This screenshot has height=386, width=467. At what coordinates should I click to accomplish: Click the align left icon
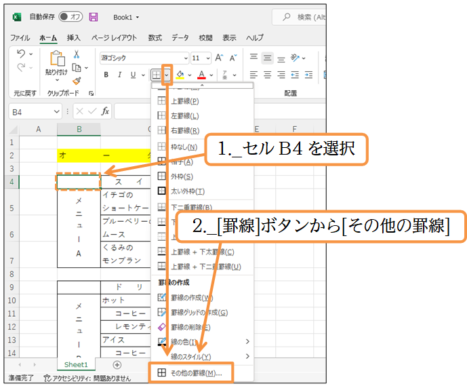[x=253, y=75]
